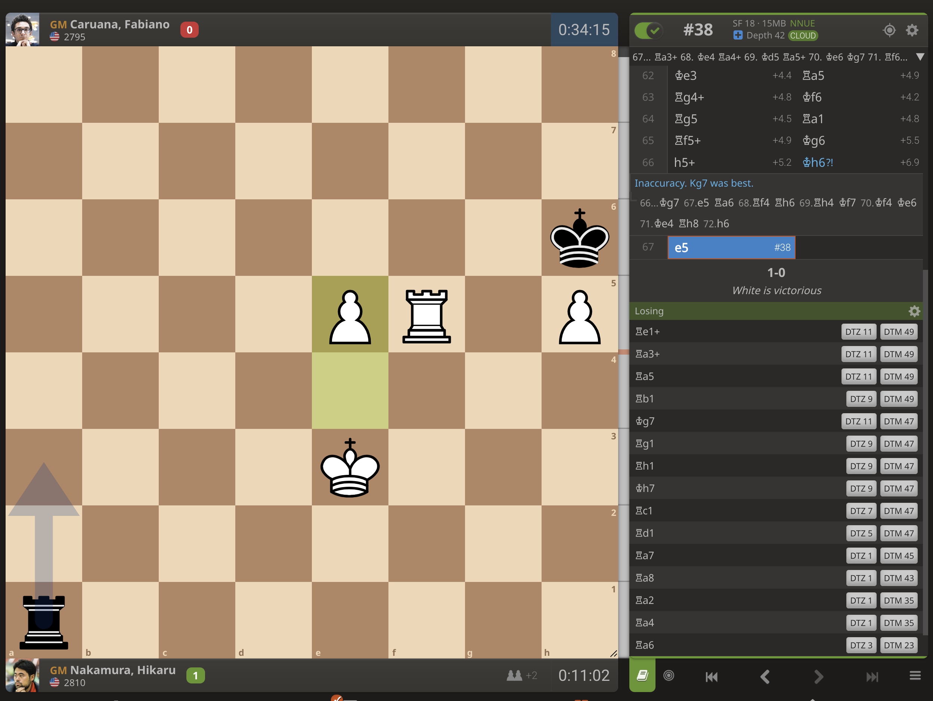Click the engine crosshair threat icon
This screenshot has width=933, height=701.
(889, 30)
